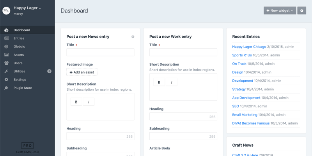Open News widget settings gear
Screen dimensions: 312x156
point(133,37)
